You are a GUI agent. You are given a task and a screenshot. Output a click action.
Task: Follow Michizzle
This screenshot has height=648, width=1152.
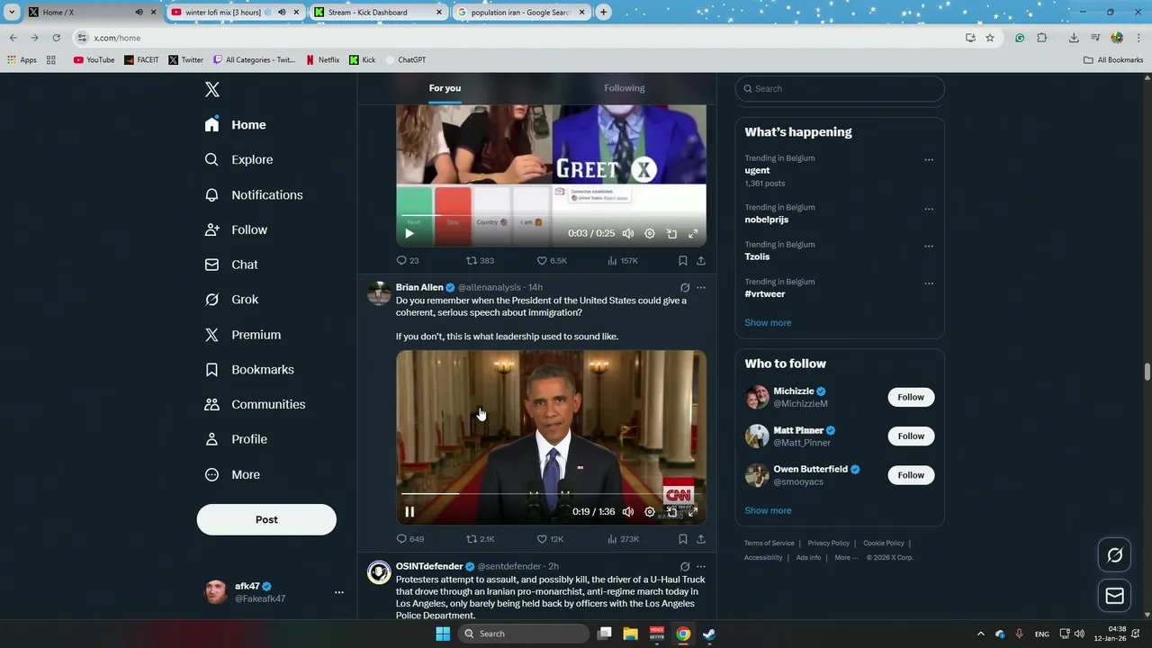[911, 397]
